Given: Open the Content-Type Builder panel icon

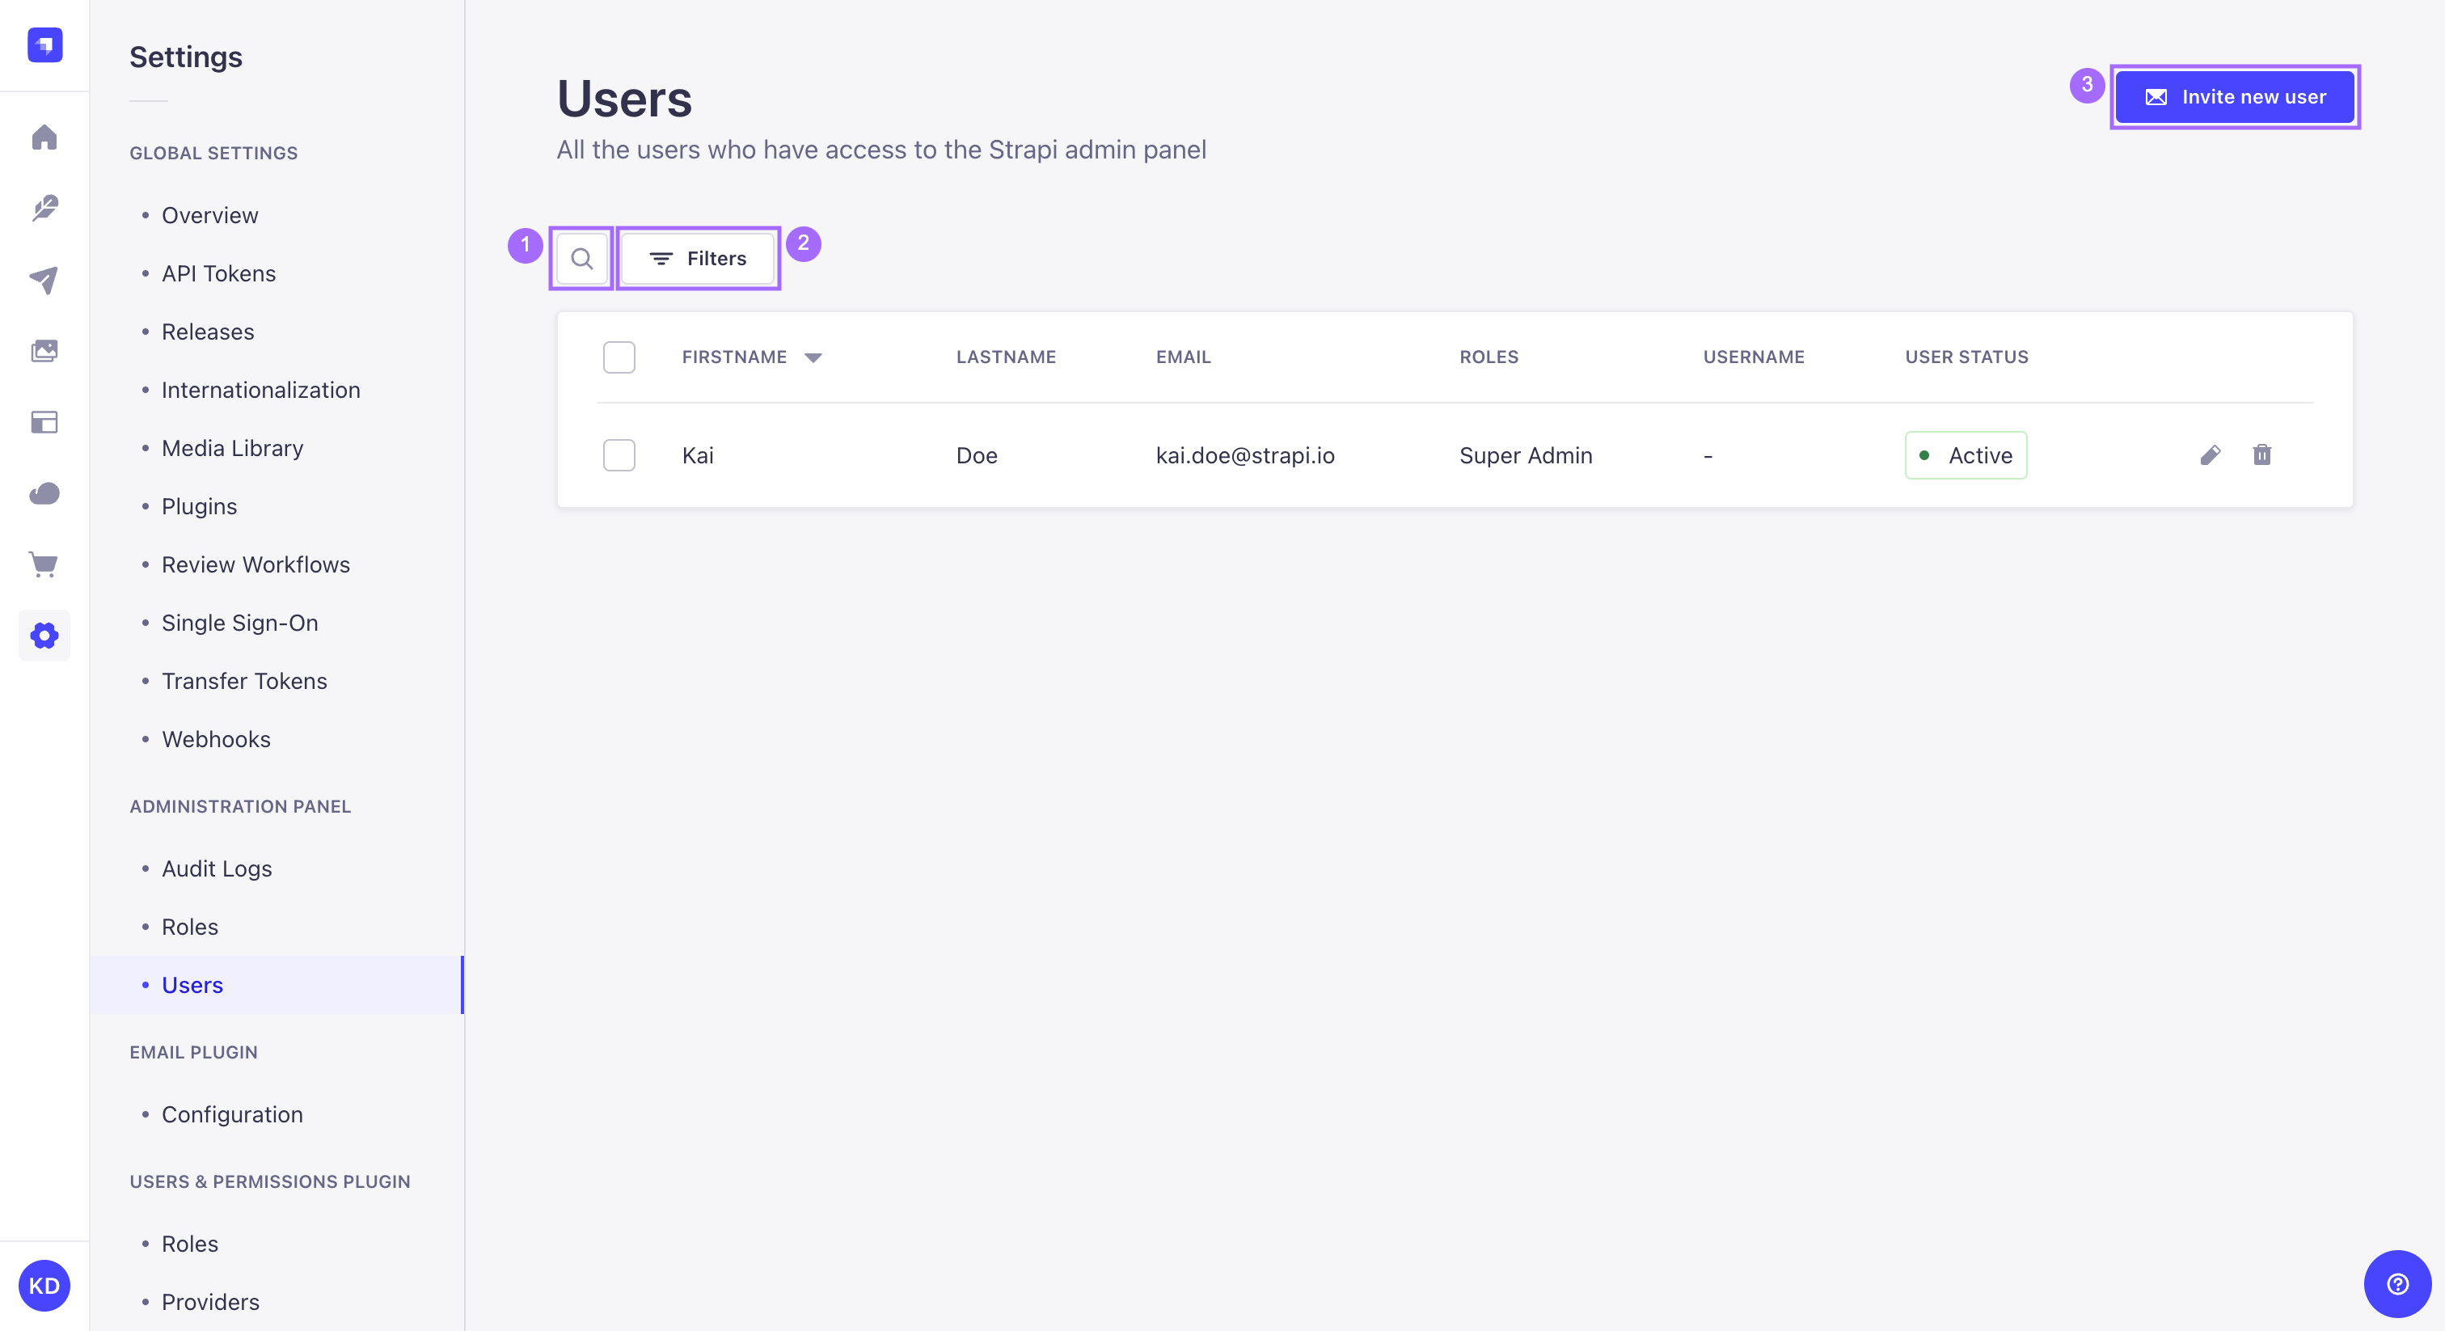Looking at the screenshot, I should [x=44, y=422].
